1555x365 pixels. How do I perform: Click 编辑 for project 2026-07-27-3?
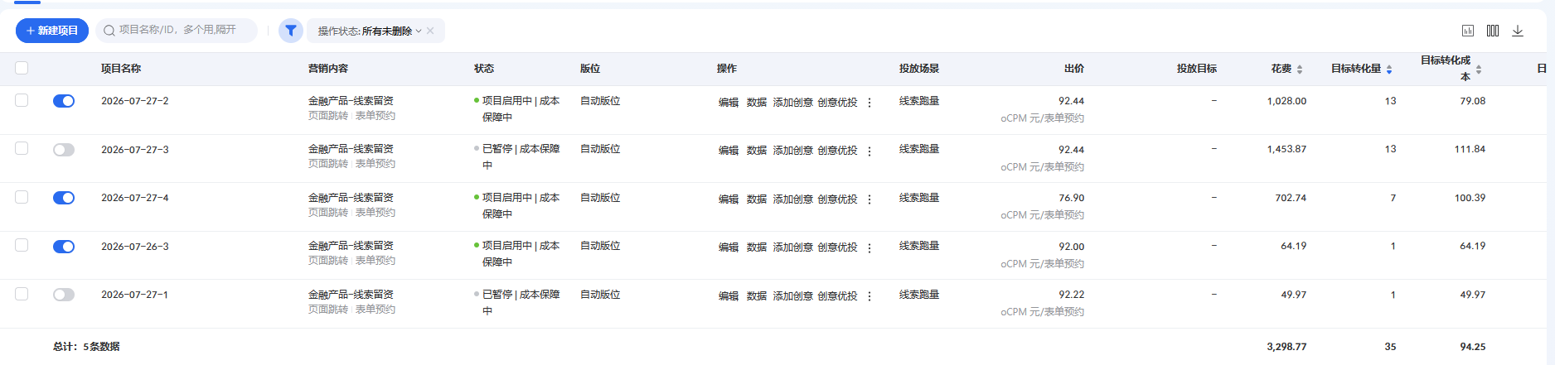point(729,151)
